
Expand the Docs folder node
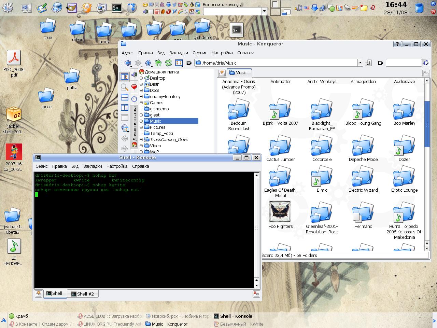coord(141,90)
